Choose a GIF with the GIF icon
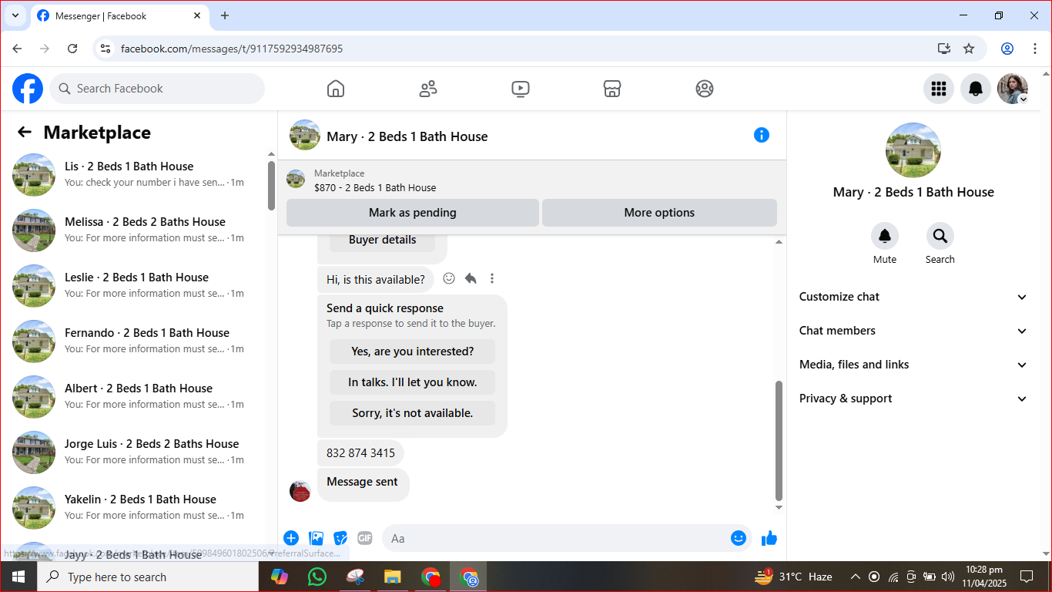 tap(365, 538)
